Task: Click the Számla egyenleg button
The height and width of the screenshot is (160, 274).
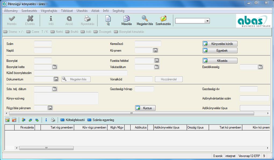Action: (101, 120)
